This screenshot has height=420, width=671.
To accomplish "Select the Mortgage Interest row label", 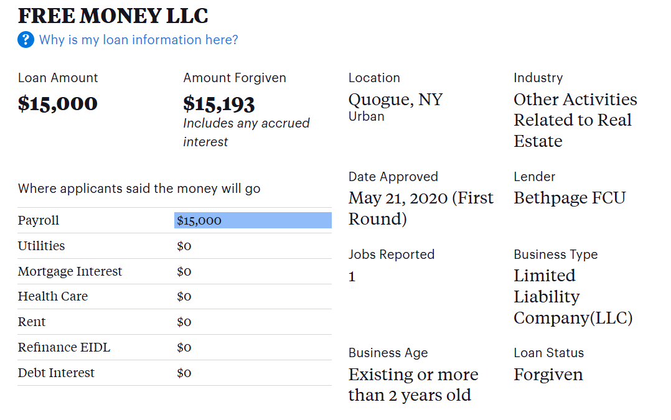I will pyautogui.click(x=70, y=271).
